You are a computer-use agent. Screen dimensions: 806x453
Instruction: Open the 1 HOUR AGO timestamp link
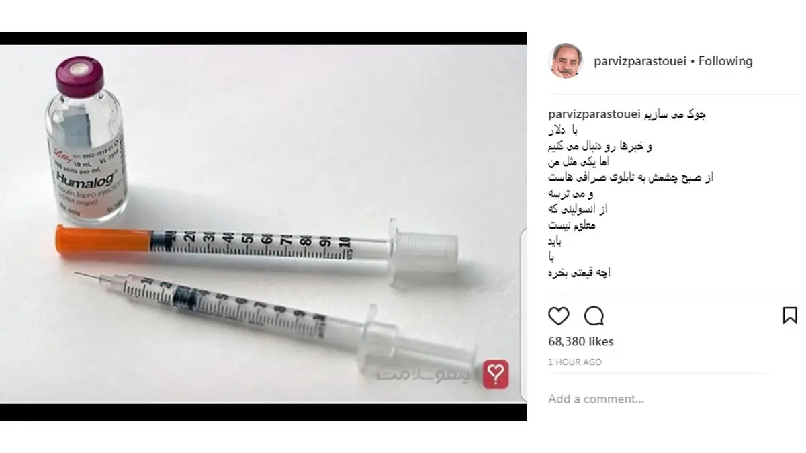(x=575, y=362)
